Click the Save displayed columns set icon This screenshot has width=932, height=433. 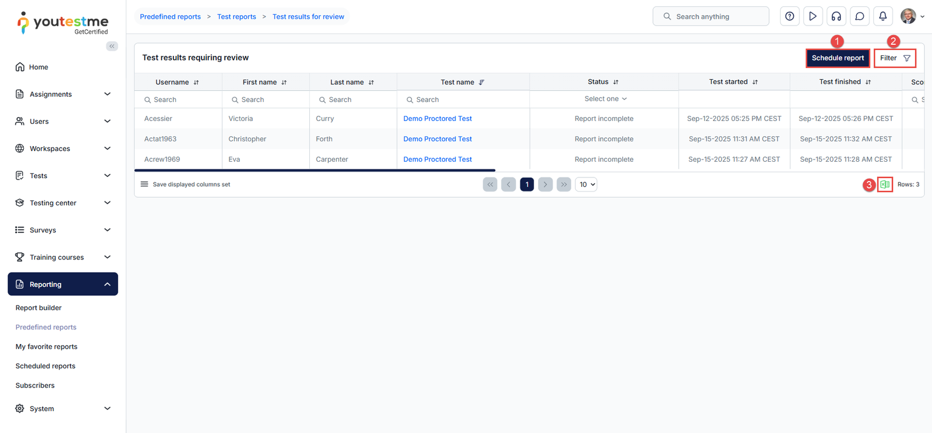pos(144,184)
